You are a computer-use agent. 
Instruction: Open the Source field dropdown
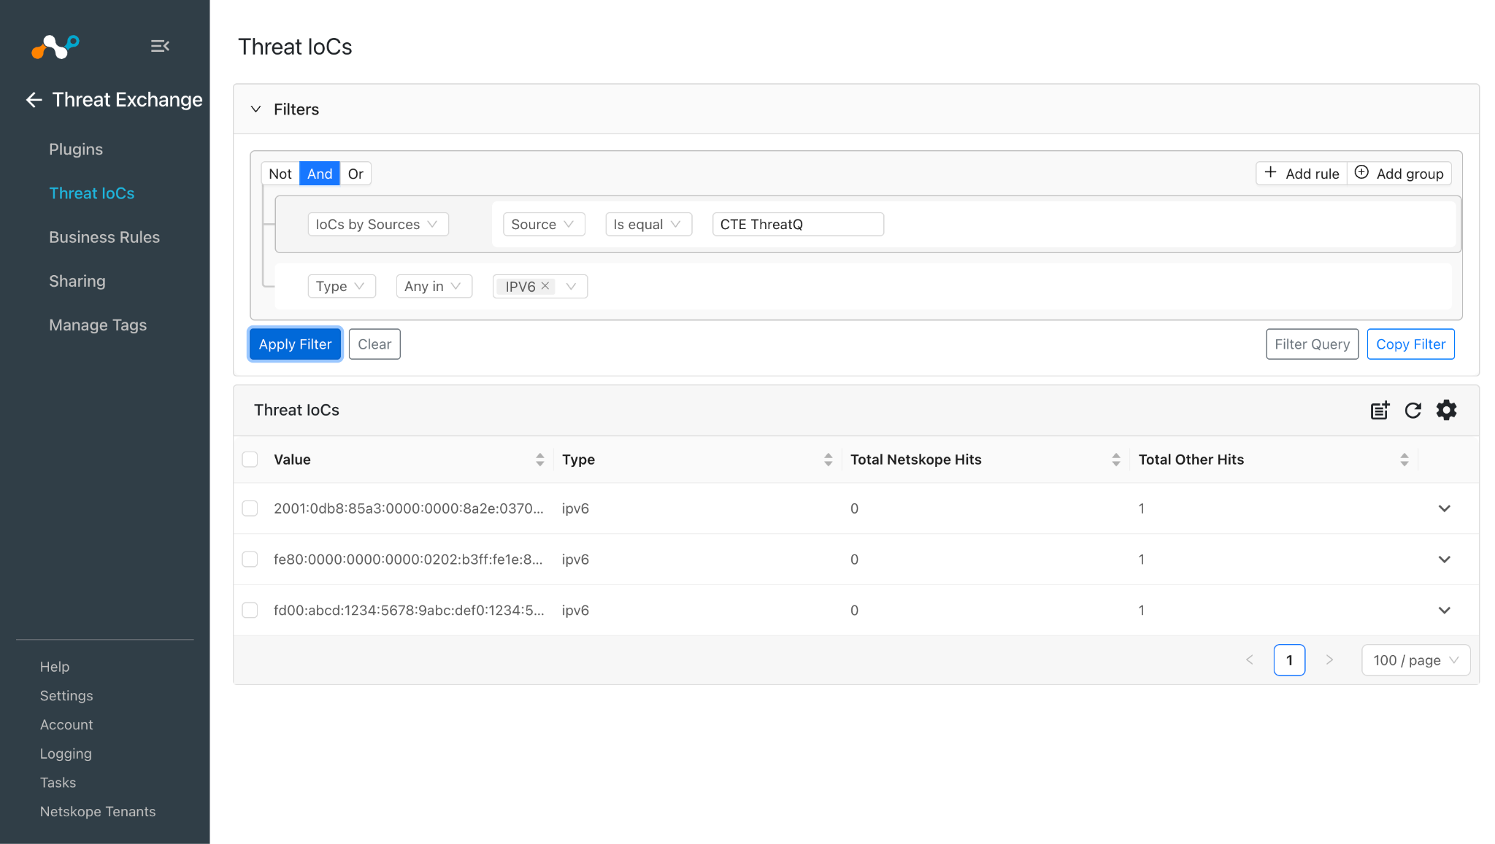(544, 225)
